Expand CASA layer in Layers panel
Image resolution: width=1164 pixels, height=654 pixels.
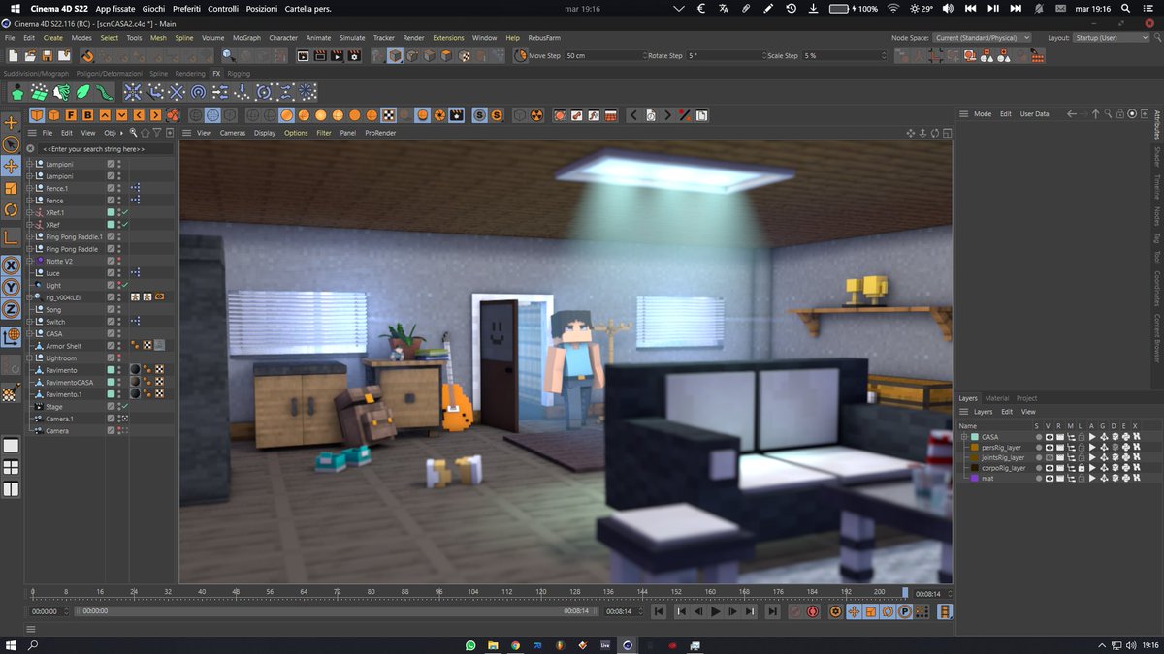(x=964, y=437)
